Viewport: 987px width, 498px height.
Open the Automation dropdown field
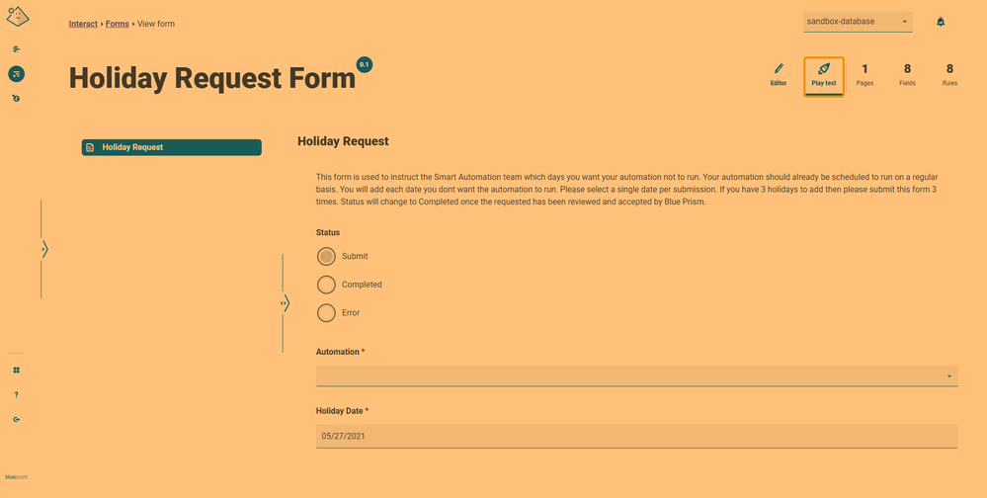click(x=636, y=376)
